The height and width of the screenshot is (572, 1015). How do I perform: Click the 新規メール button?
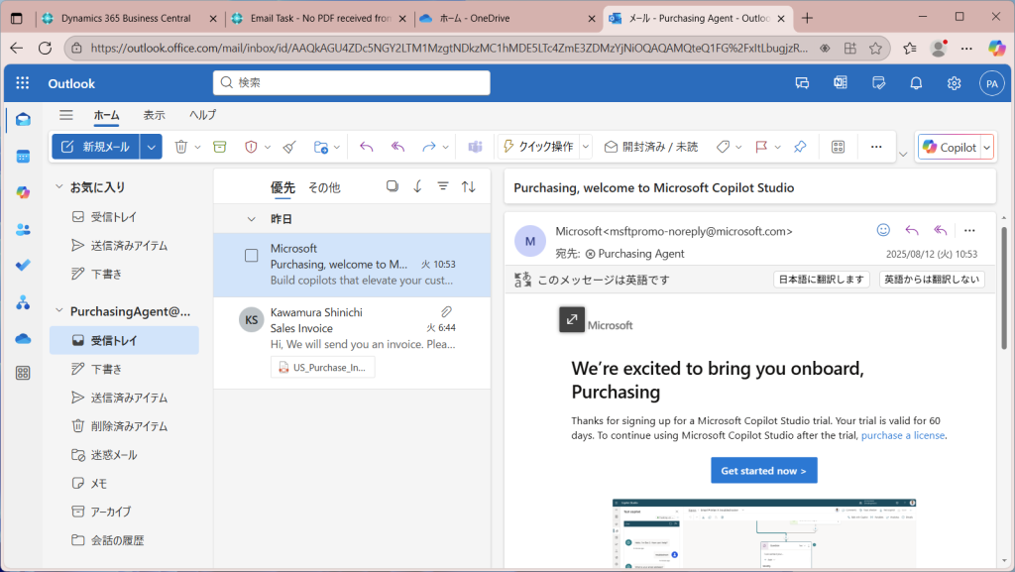(96, 147)
